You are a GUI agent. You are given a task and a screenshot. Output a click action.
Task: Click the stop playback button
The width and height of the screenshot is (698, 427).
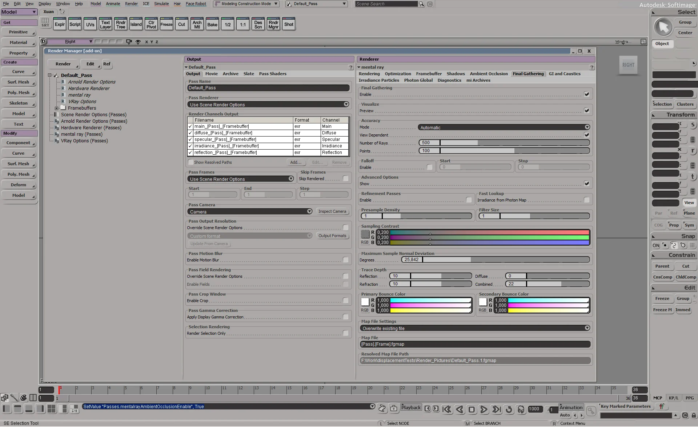pyautogui.click(x=472, y=410)
